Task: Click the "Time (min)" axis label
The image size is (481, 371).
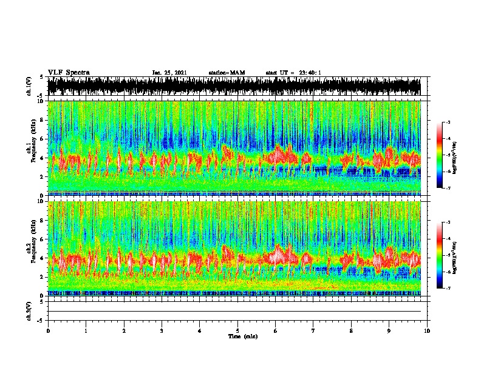Action: click(243, 336)
